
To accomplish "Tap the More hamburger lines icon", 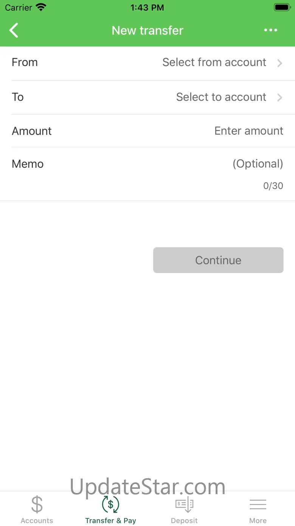I will (x=258, y=504).
